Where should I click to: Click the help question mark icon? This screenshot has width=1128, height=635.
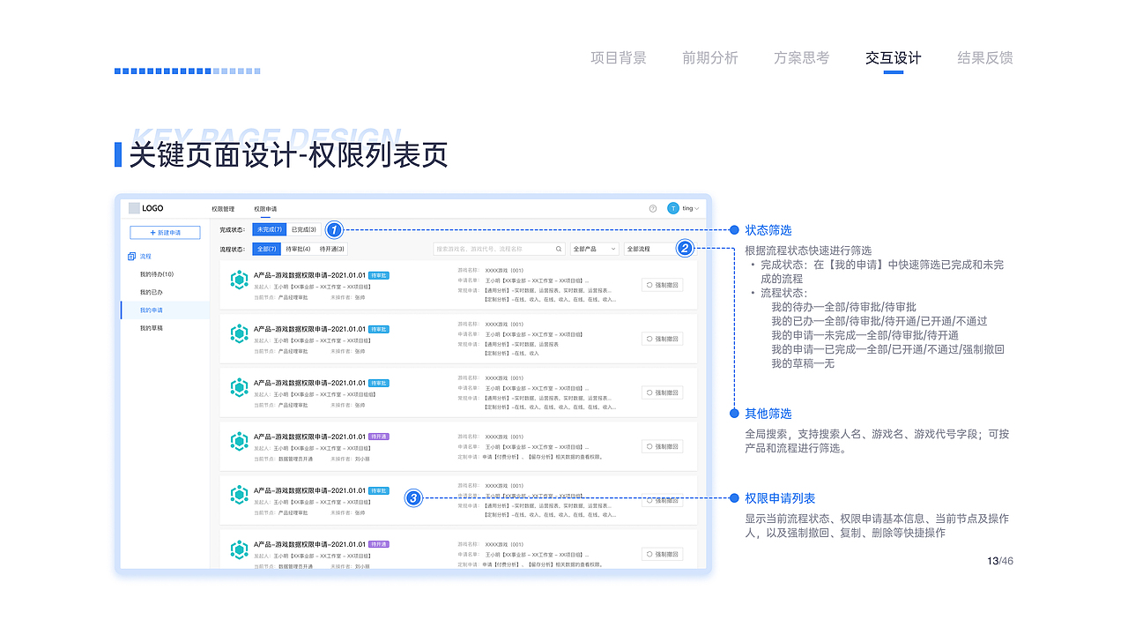pyautogui.click(x=653, y=209)
